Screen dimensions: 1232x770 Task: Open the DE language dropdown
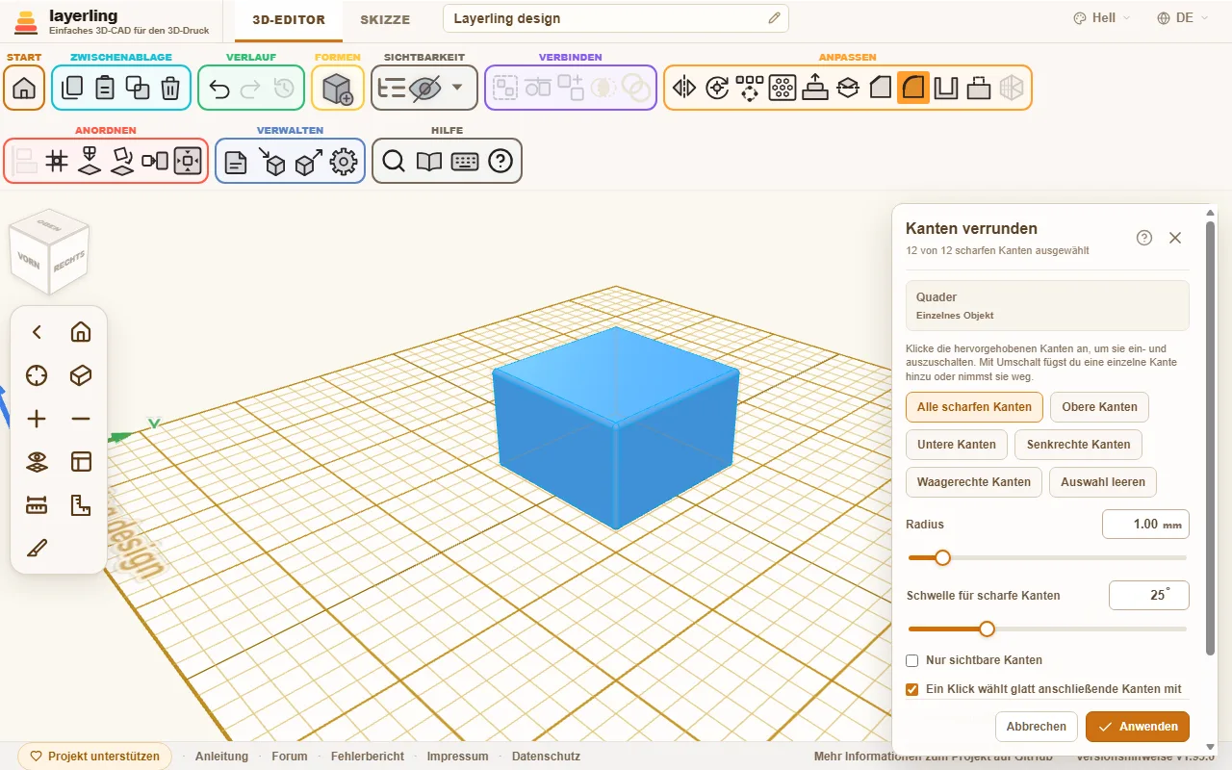[x=1184, y=18]
